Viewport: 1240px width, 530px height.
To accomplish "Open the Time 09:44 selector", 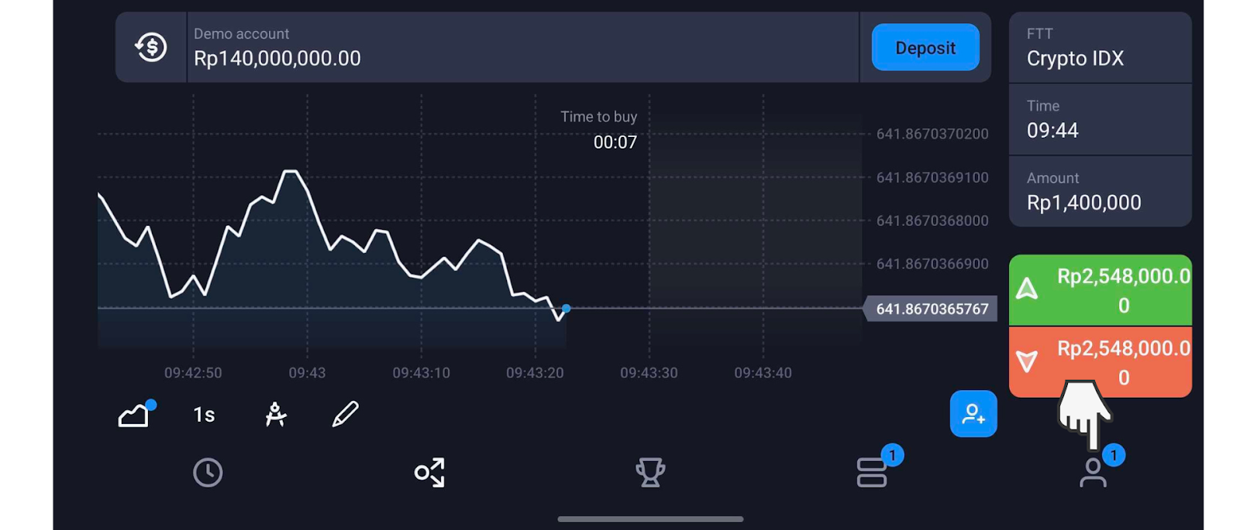I will (x=1100, y=119).
